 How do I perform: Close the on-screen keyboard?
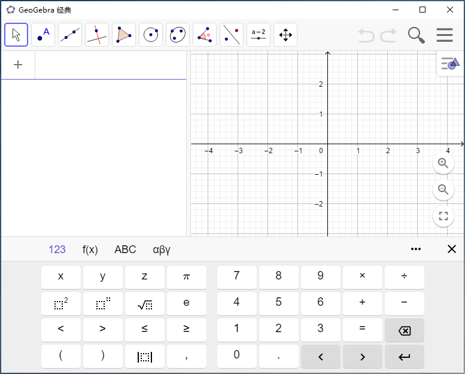coord(452,249)
